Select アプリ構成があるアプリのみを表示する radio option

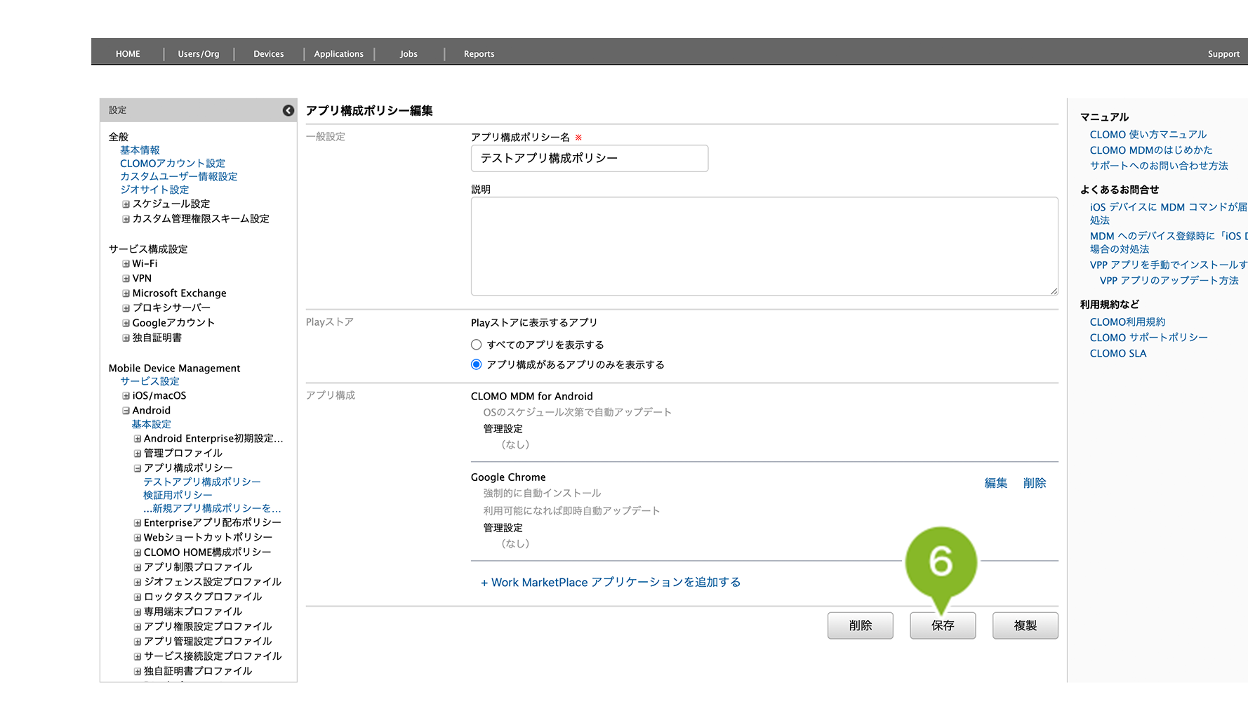[477, 364]
